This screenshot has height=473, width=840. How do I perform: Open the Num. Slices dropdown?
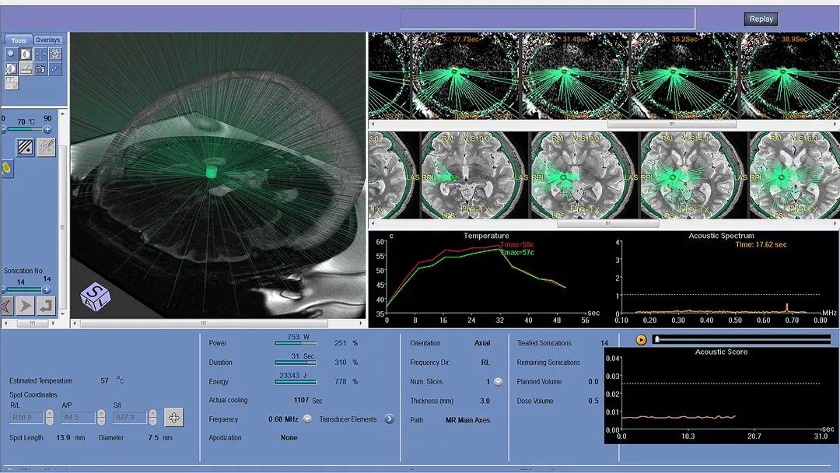pos(498,382)
